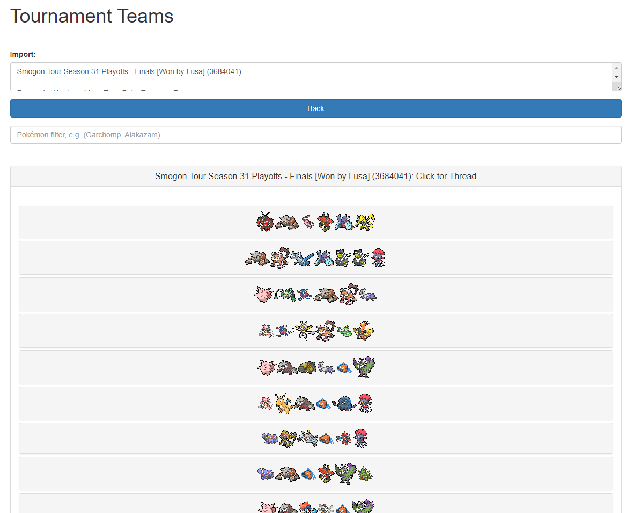The width and height of the screenshot is (626, 513).
Task: Select the Kartana sprite
Action: pos(304,331)
